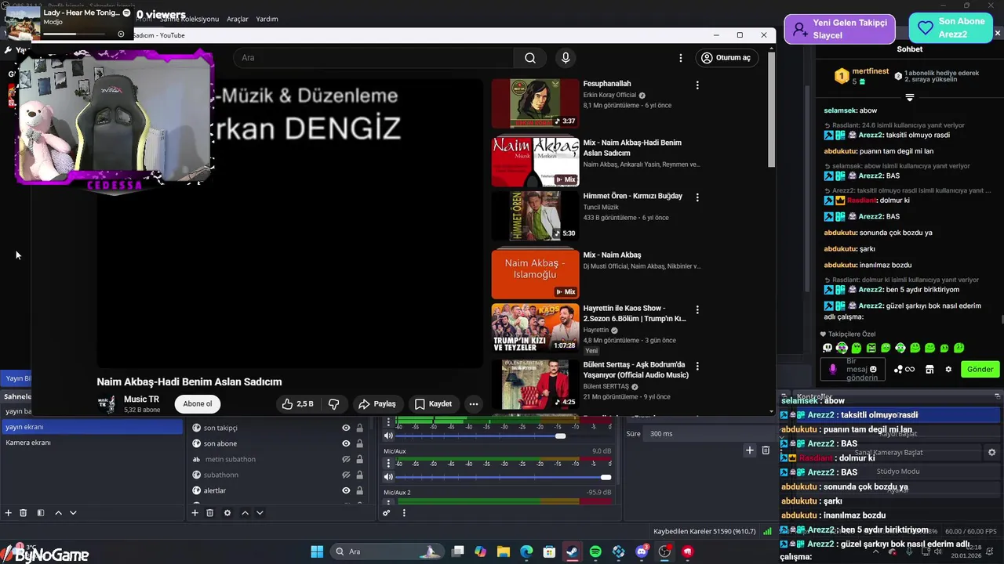
Task: Open Araçlar menu in OBS
Action: click(x=237, y=19)
